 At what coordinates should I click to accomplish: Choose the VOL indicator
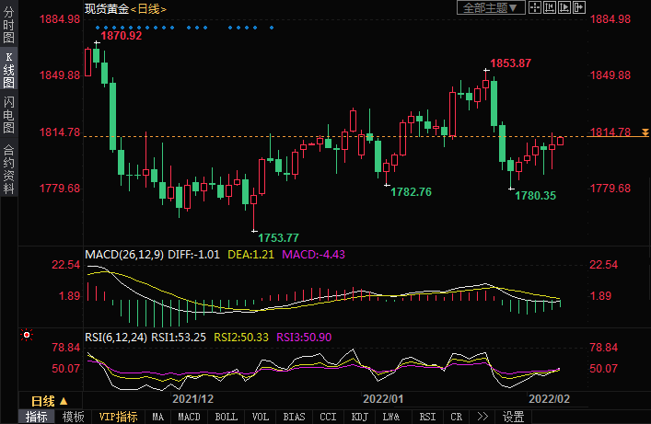[x=261, y=417]
